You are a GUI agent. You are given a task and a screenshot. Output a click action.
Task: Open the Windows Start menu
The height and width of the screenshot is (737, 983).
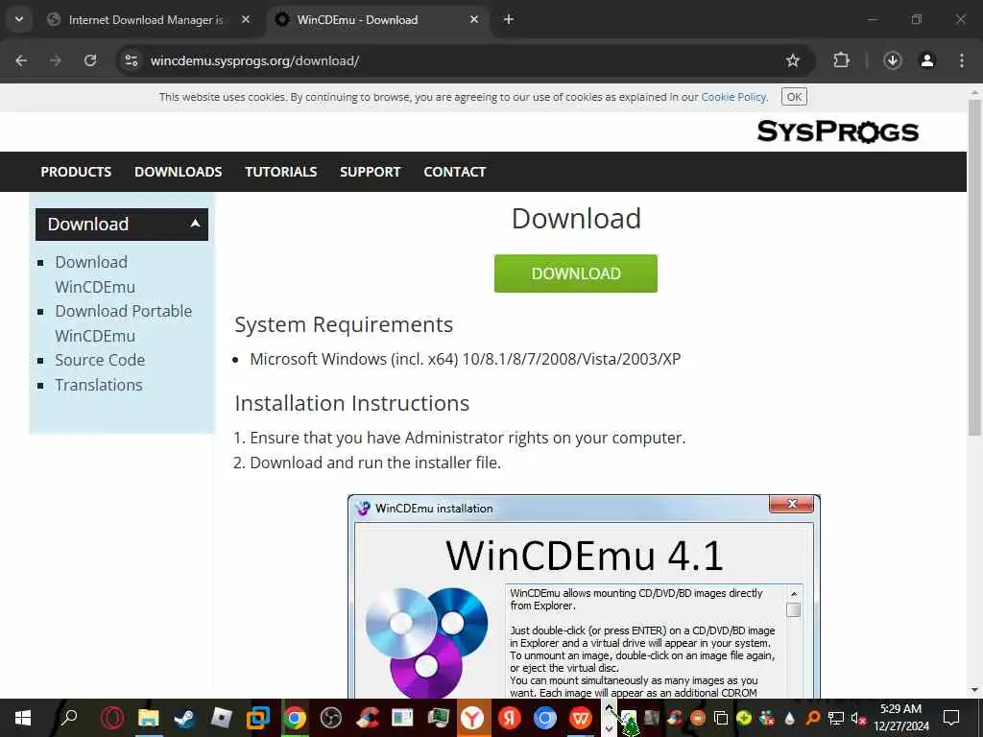pos(23,718)
